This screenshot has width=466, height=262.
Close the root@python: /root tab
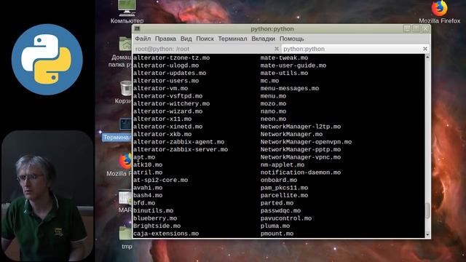point(277,49)
